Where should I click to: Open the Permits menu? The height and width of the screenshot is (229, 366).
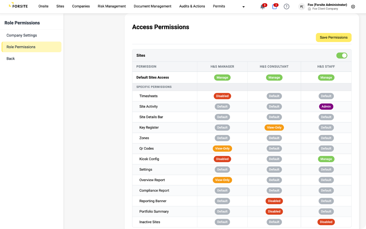pos(219,6)
